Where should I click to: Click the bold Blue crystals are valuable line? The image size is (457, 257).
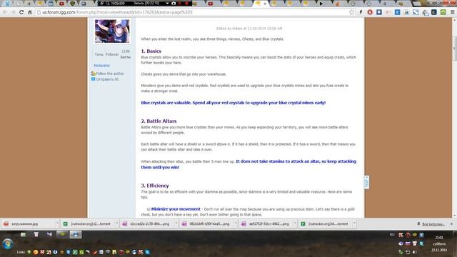coord(233,103)
